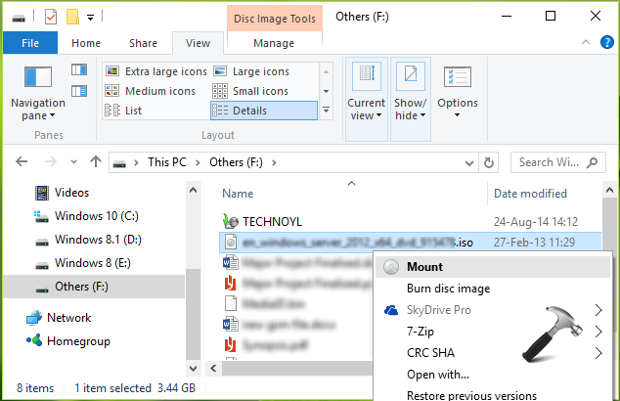This screenshot has width=620, height=401.
Task: Sort by Date modified column header
Action: pos(530,194)
